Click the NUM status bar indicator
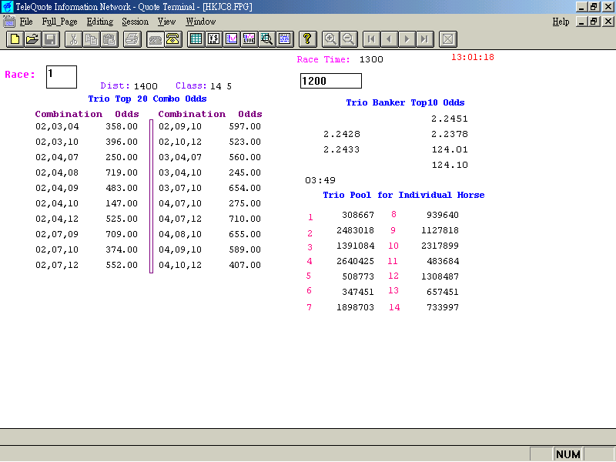The image size is (616, 462). [568, 454]
